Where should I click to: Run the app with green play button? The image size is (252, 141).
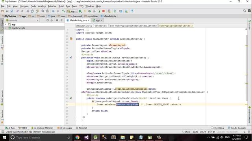point(80,11)
